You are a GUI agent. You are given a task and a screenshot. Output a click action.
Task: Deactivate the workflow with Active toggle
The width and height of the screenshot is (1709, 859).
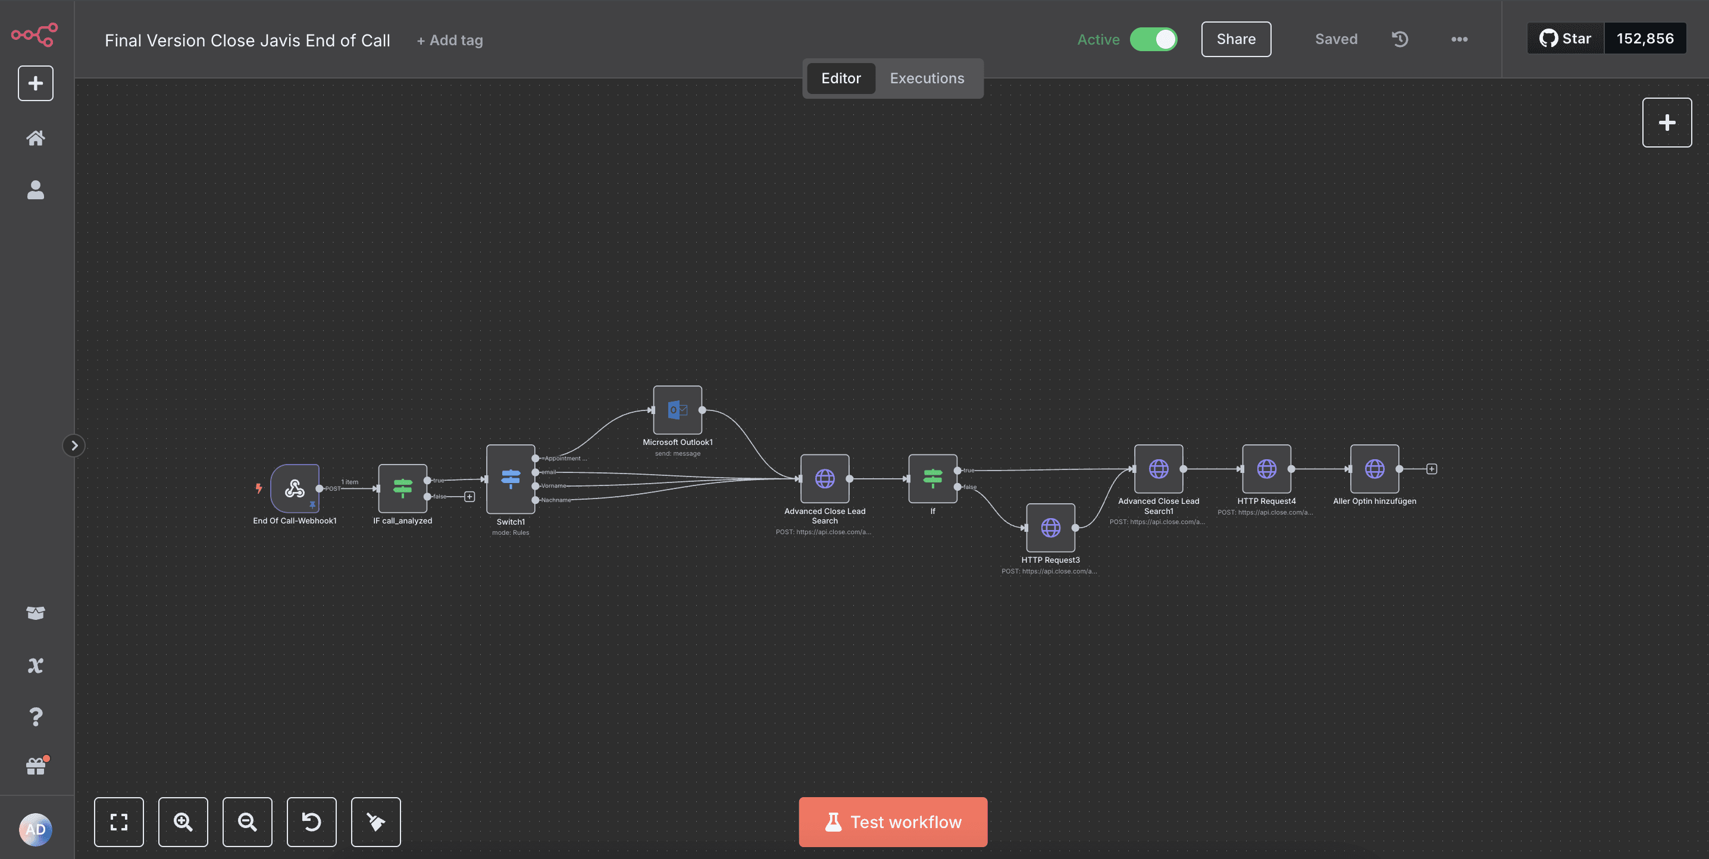1154,39
